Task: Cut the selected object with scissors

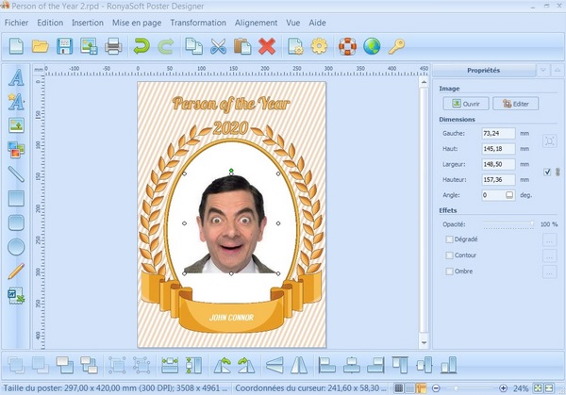Action: point(218,46)
